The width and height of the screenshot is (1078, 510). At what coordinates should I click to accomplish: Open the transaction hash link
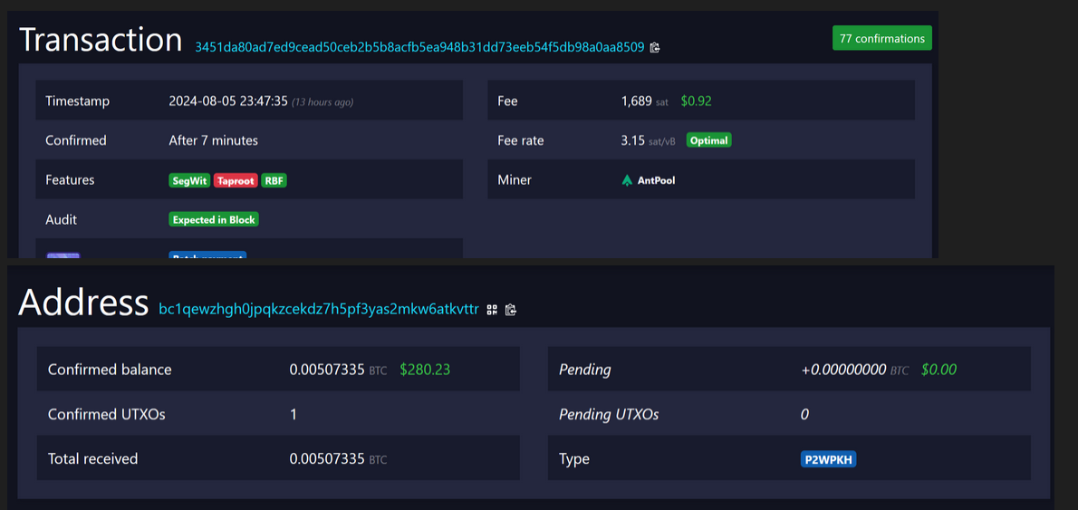(419, 47)
